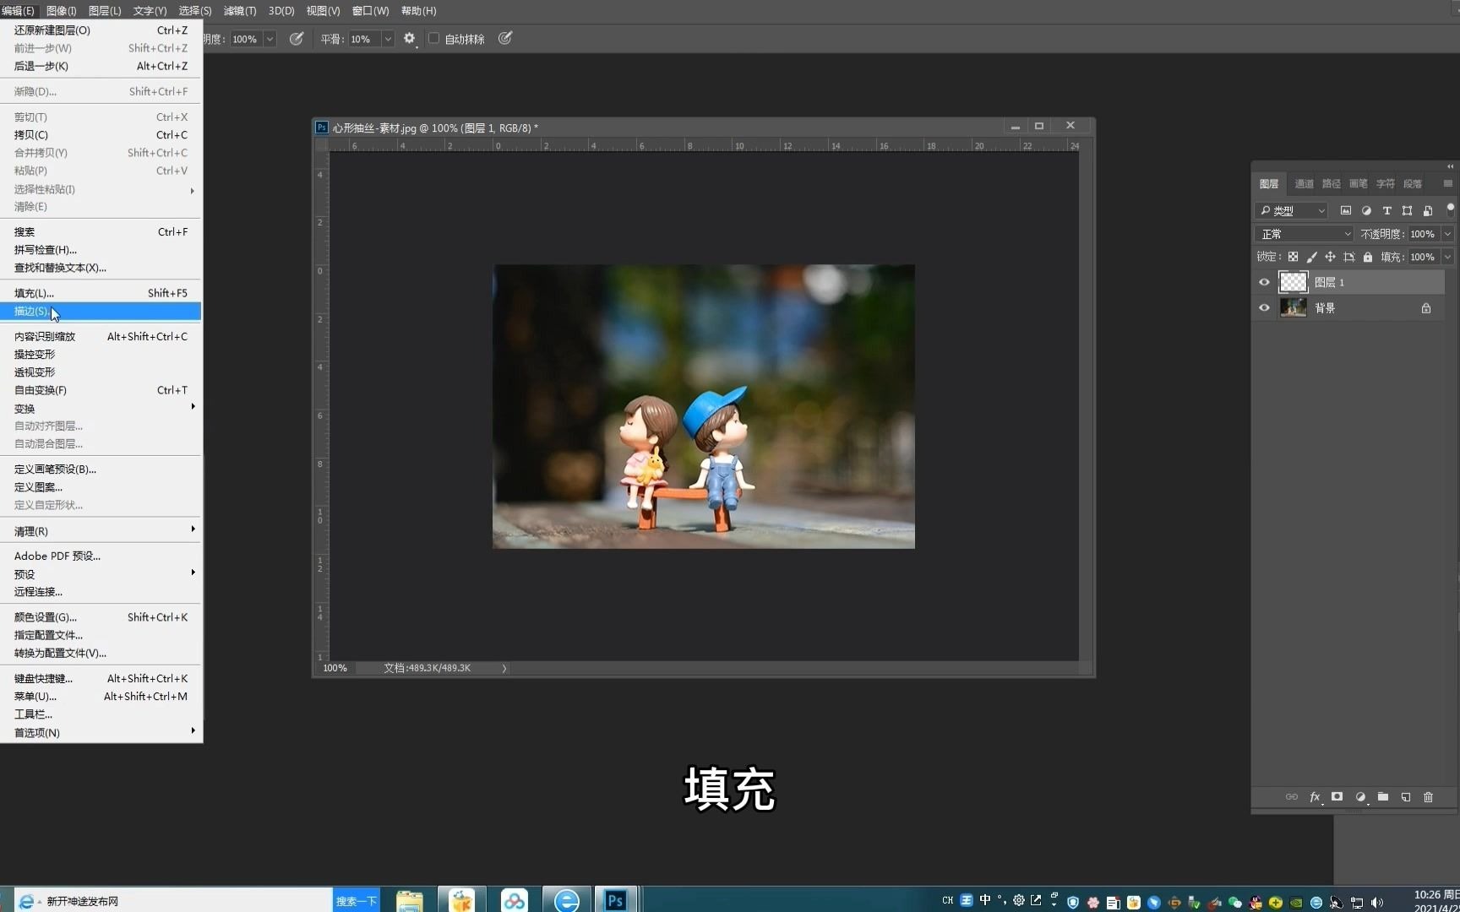Viewport: 1460px width, 912px height.
Task: Select 自由变换(F) menu item
Action: (101, 390)
